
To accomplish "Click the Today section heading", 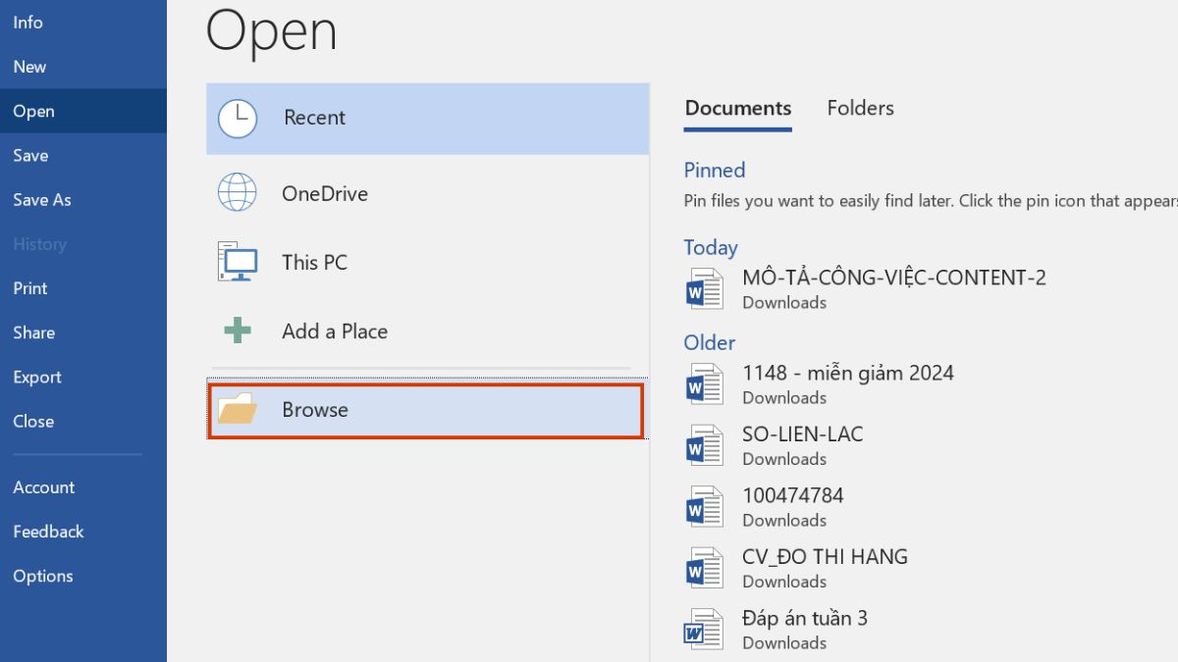I will (711, 247).
